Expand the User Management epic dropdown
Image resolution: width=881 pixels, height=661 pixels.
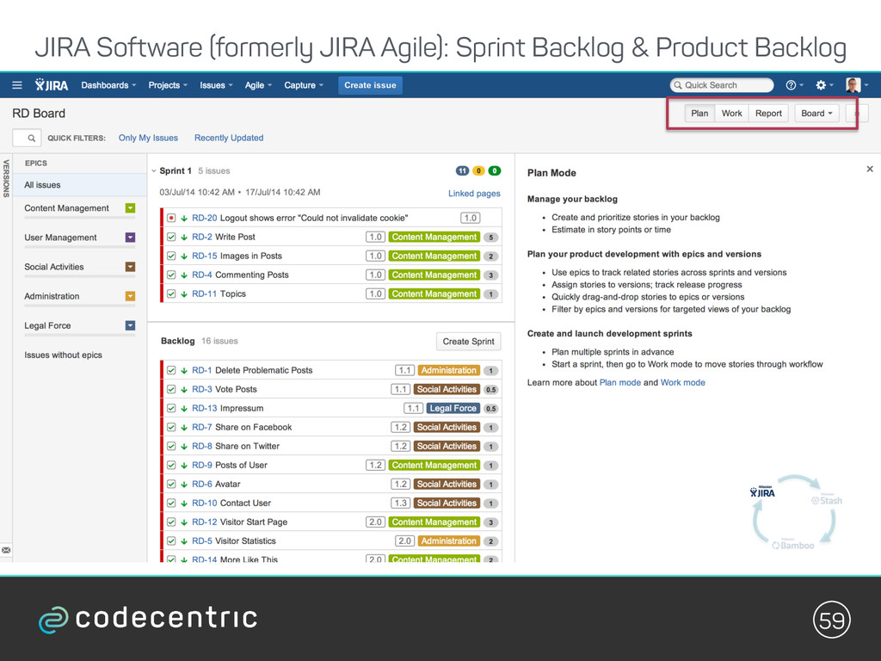click(x=131, y=238)
